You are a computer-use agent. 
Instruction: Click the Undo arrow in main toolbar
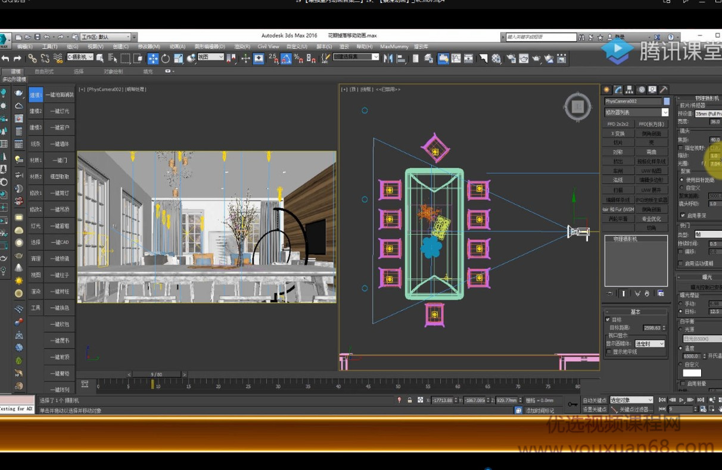tap(5, 58)
